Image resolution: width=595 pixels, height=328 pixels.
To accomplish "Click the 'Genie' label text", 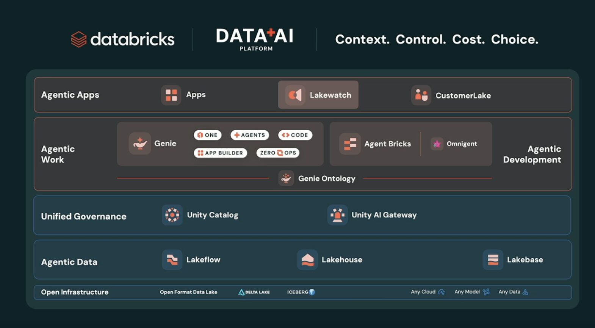I will (165, 143).
